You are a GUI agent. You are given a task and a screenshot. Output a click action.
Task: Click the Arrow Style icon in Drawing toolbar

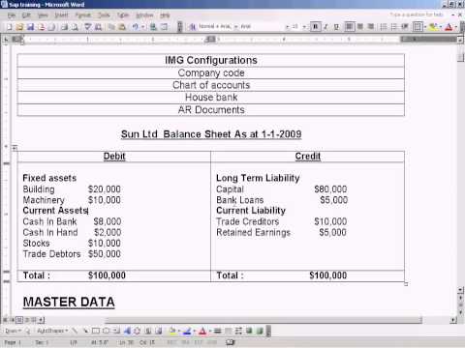(x=238, y=331)
